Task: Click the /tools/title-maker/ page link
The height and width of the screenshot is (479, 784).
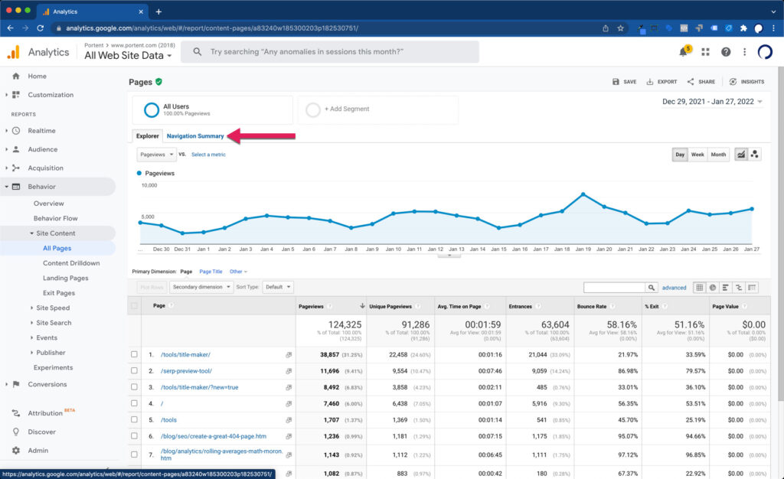Action: pos(185,355)
